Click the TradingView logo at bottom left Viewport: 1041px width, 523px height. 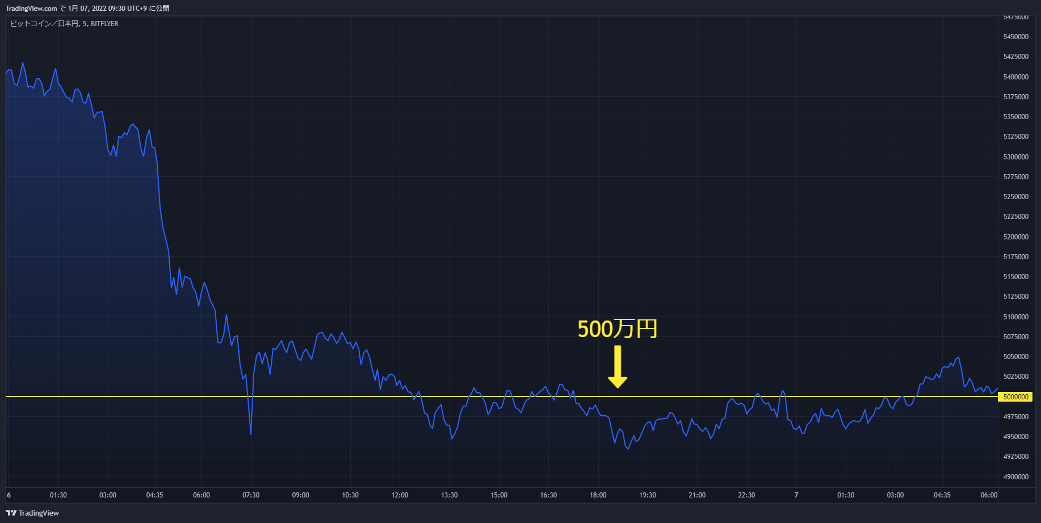(x=32, y=513)
